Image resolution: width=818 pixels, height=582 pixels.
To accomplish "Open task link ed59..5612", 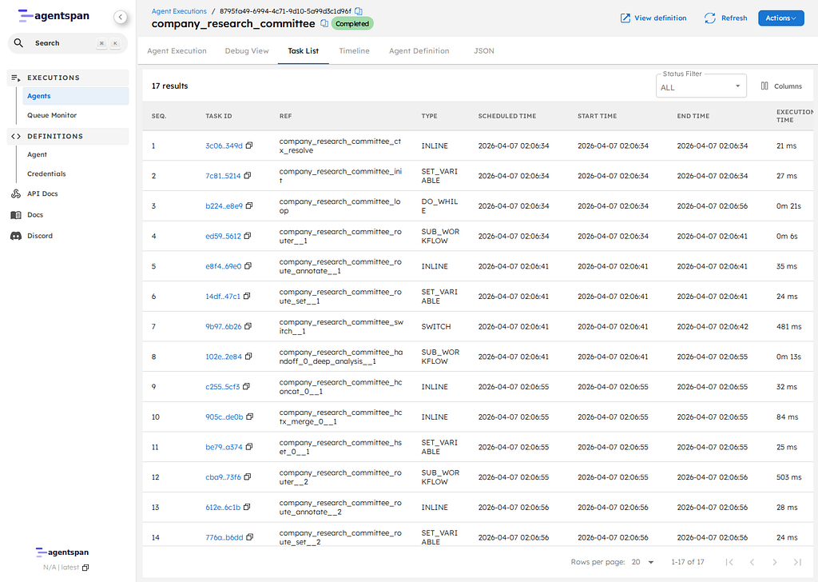I will pos(223,237).
